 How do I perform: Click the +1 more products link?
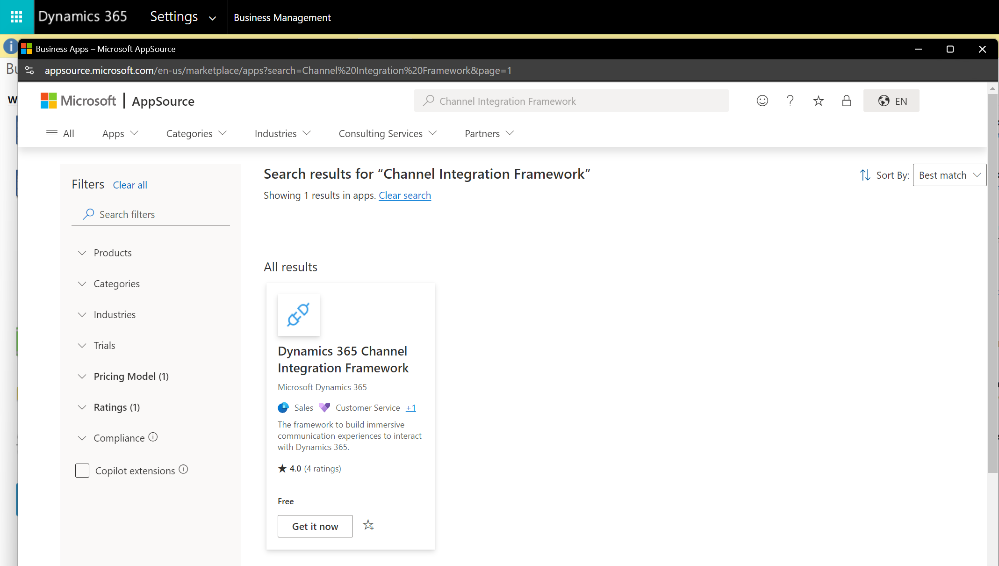(x=410, y=407)
